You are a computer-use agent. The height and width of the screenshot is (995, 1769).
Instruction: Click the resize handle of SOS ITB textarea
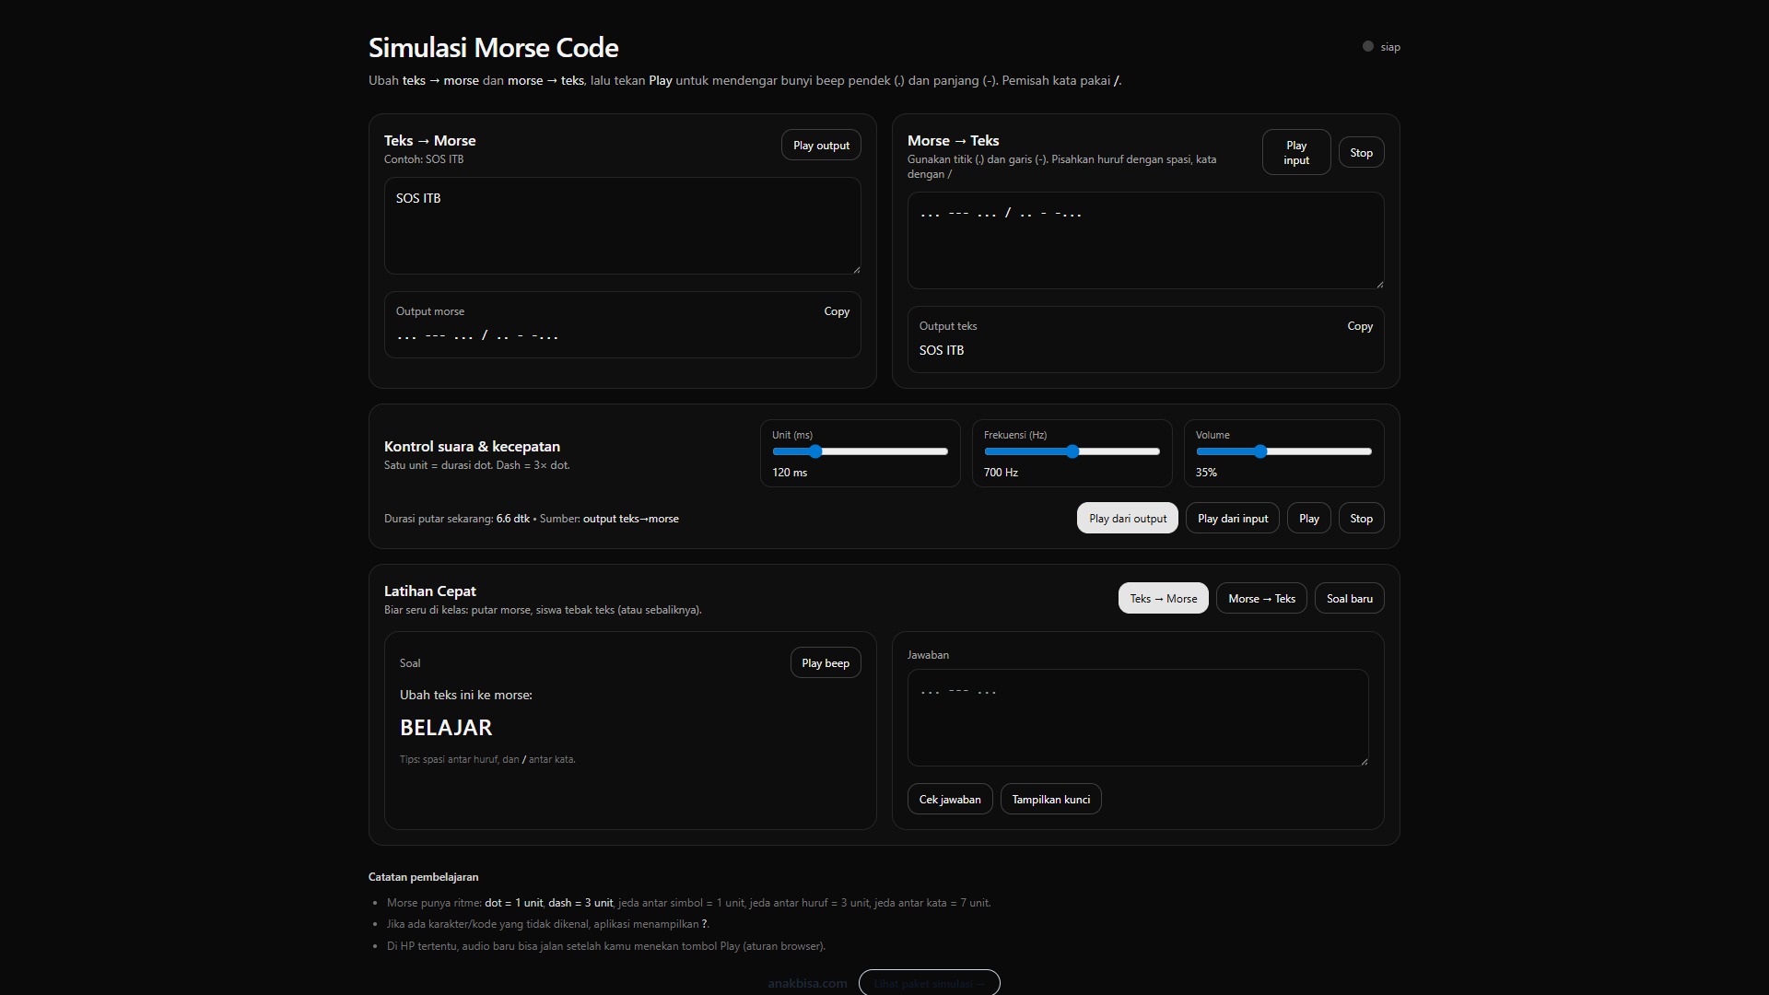(x=856, y=269)
